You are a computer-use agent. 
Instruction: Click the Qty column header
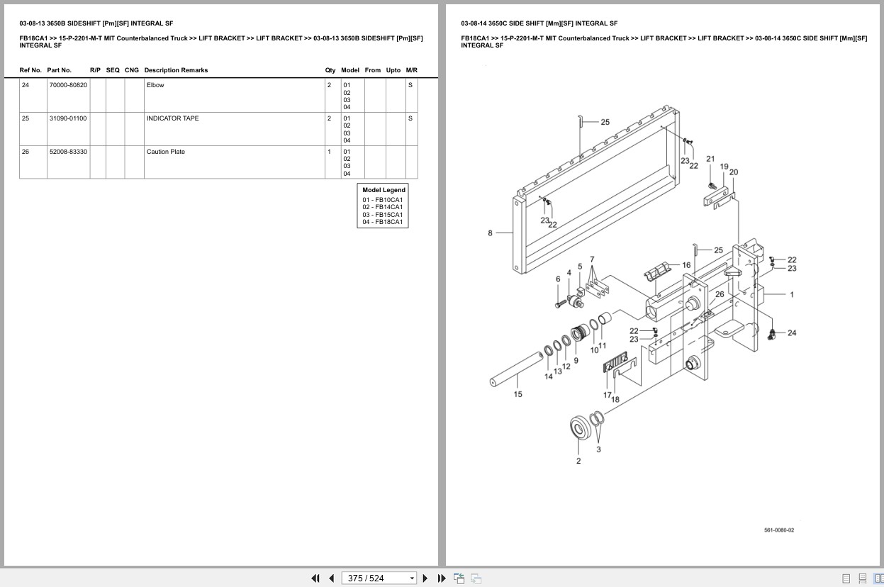(x=330, y=70)
